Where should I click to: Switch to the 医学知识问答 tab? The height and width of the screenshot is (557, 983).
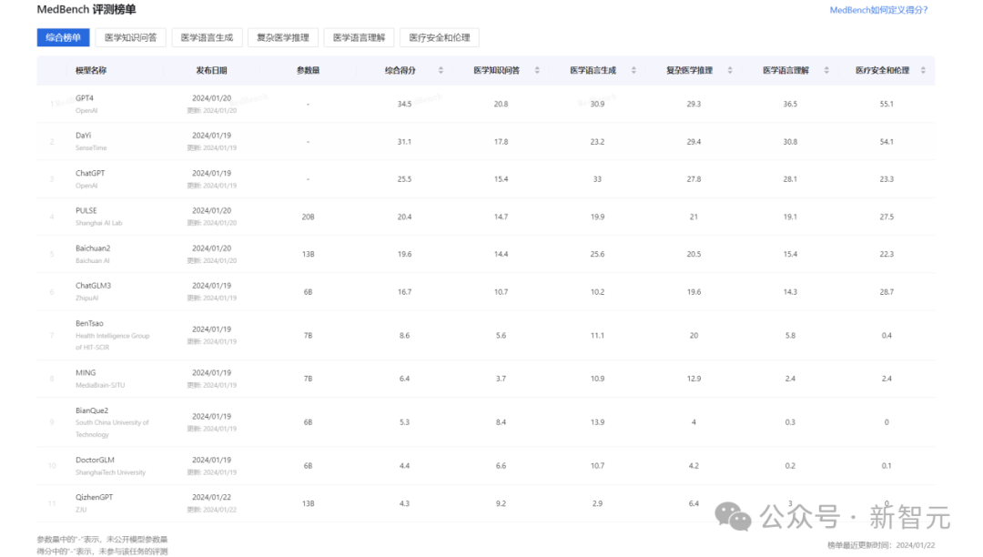[x=130, y=37]
